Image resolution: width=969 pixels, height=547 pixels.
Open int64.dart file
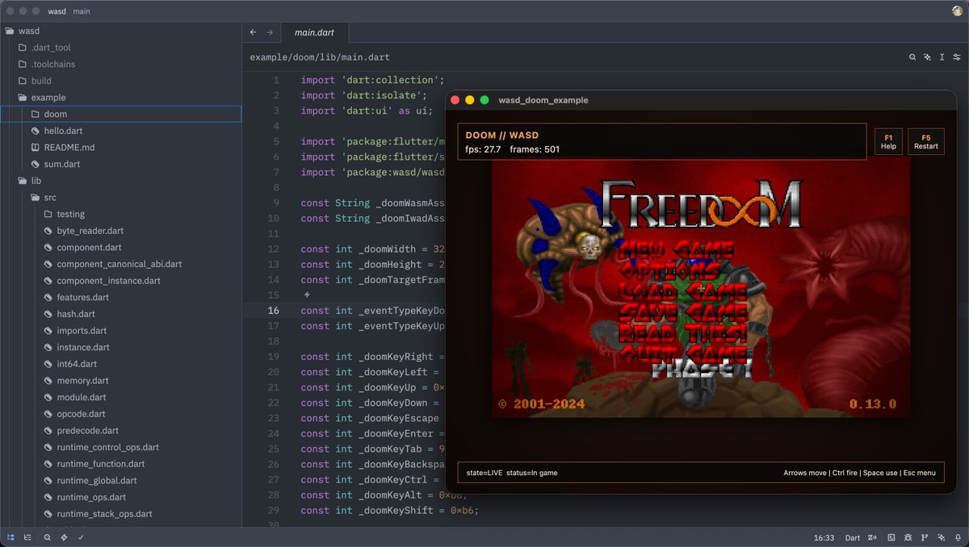click(121, 364)
